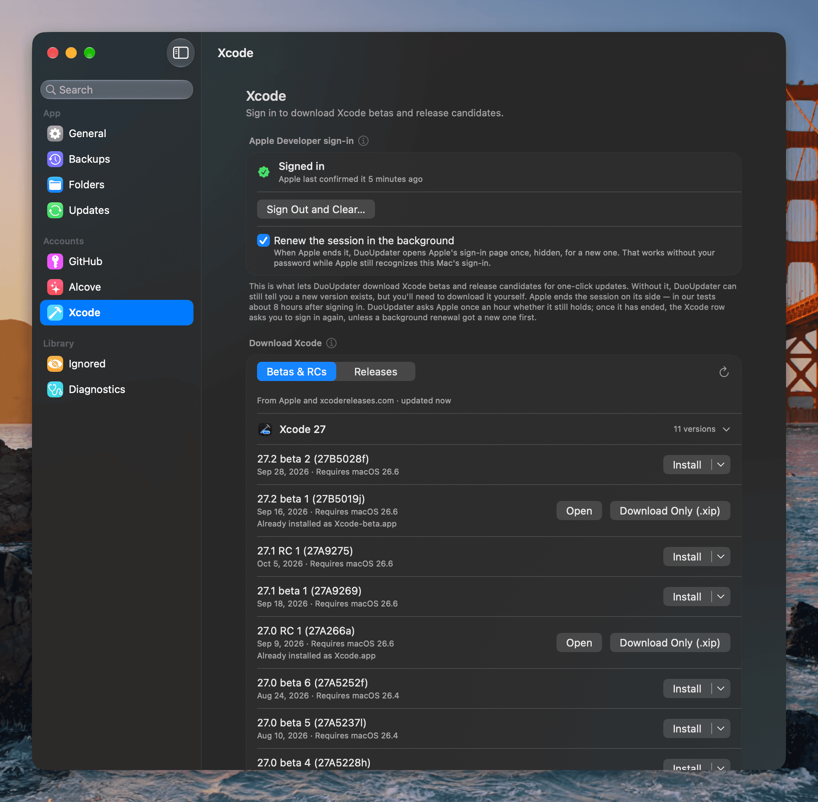
Task: Click "Oct 5, 2026" release date text
Action: tap(280, 564)
